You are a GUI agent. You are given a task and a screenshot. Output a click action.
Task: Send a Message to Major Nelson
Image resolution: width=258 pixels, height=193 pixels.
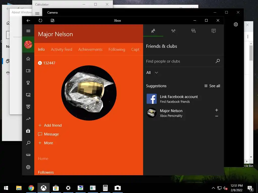[48, 134]
